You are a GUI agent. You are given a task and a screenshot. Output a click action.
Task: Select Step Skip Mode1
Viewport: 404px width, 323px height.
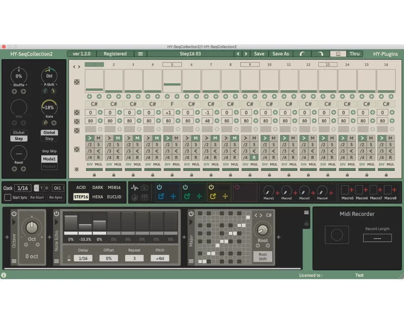click(x=49, y=159)
